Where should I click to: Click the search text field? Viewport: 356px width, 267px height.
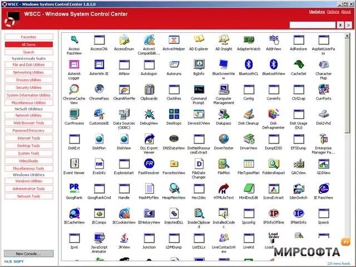click(x=313, y=25)
